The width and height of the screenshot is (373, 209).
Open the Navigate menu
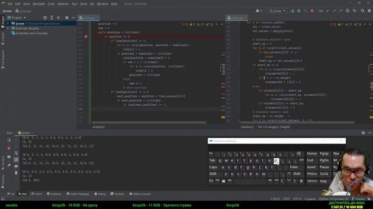click(x=38, y=4)
